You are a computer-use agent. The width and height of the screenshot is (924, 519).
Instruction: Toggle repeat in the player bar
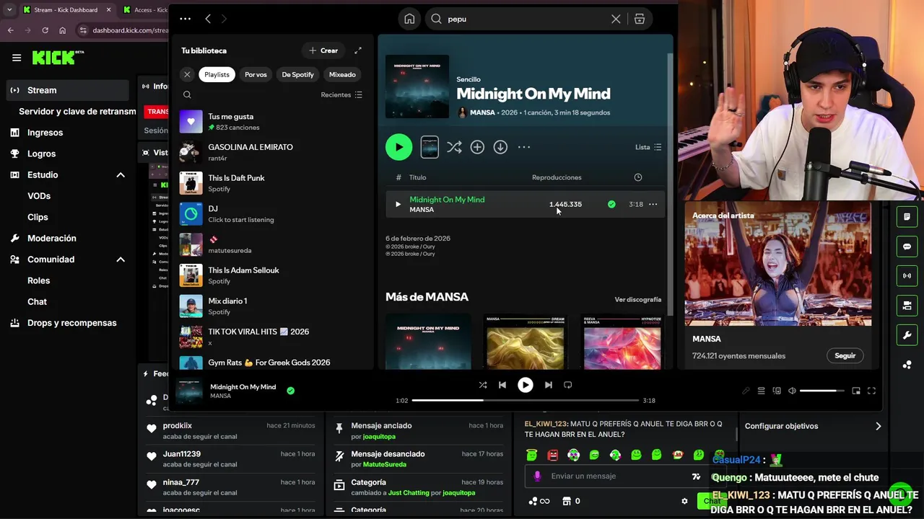pyautogui.click(x=568, y=385)
